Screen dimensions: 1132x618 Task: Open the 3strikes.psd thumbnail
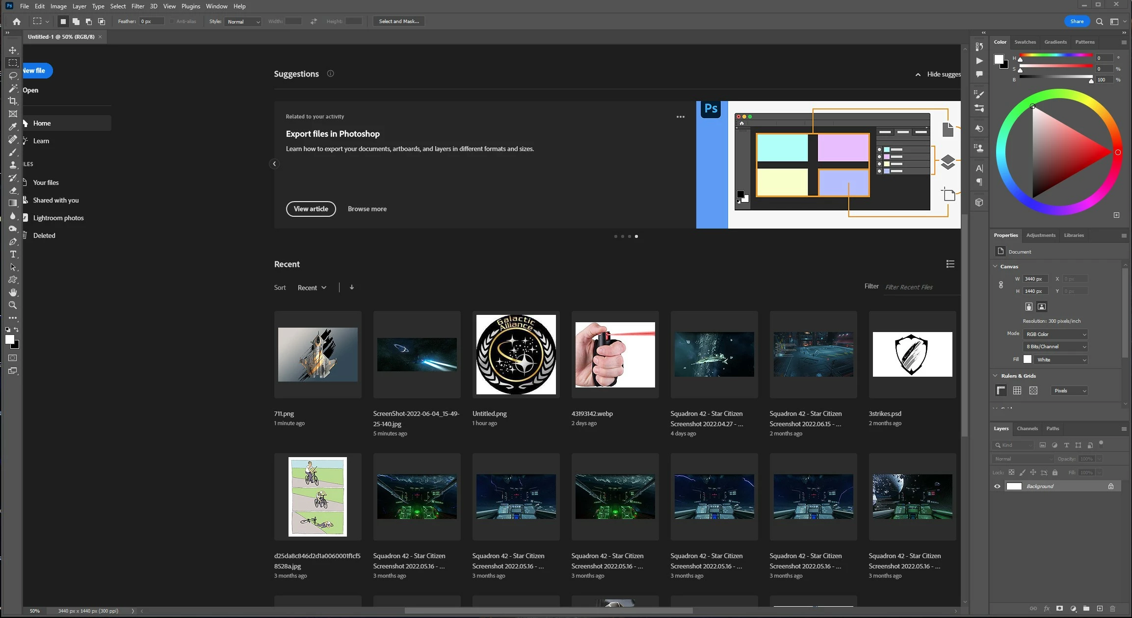(912, 354)
